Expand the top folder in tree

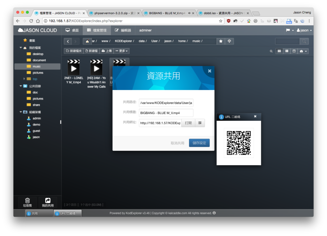pos(24,79)
